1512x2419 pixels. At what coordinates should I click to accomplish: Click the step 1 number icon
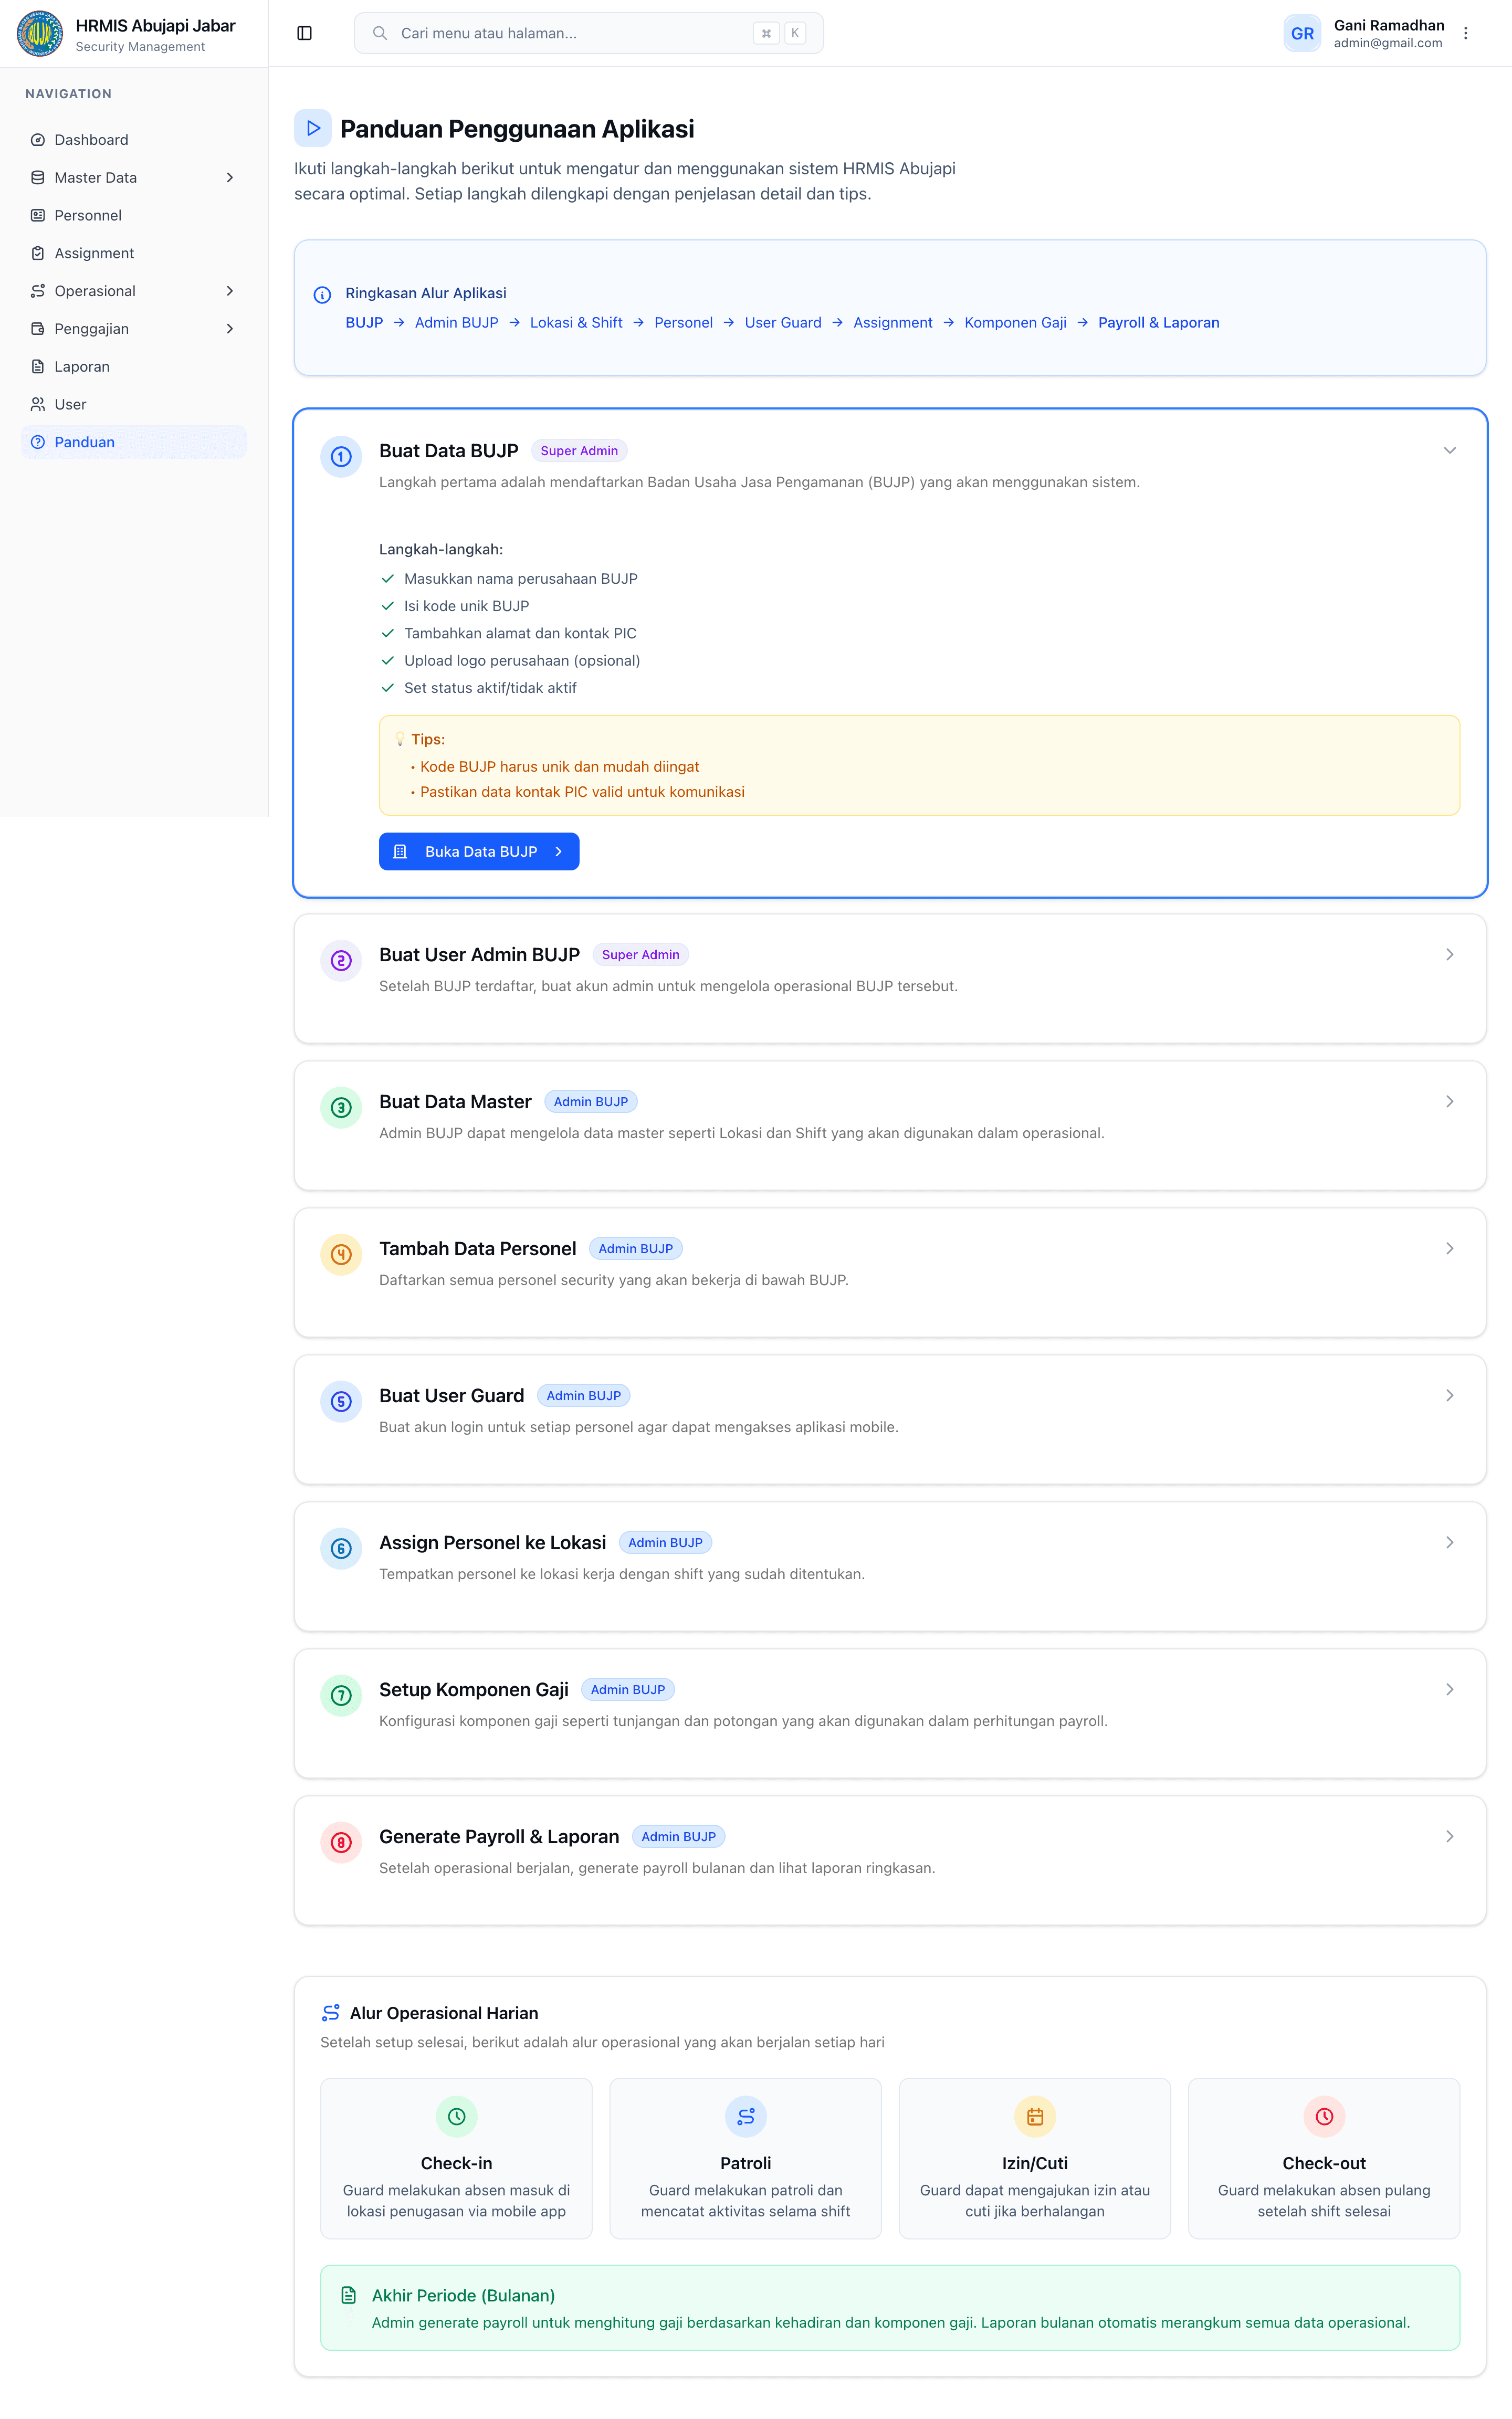click(x=341, y=457)
